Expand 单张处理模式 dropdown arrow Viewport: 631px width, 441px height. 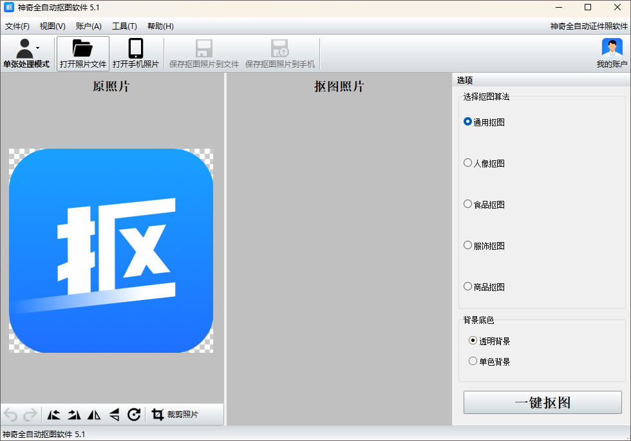click(x=38, y=48)
